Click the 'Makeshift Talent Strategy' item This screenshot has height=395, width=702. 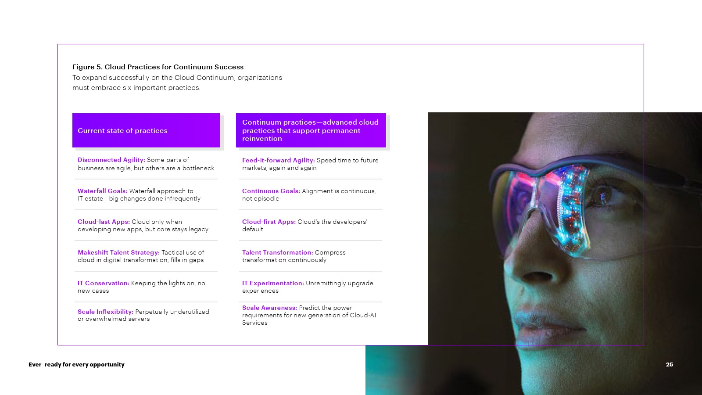(x=141, y=256)
